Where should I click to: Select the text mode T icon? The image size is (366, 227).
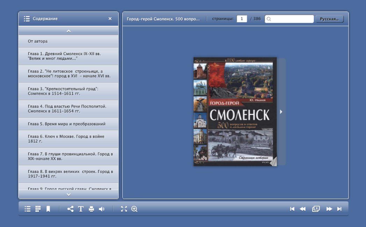pos(81,209)
